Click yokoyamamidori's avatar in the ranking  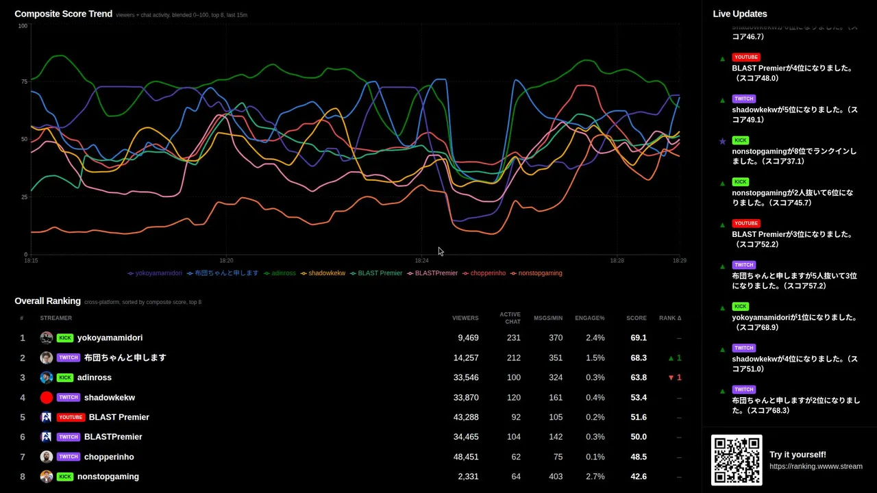(47, 338)
